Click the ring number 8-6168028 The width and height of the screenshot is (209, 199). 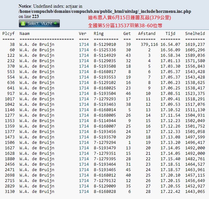click(105, 192)
